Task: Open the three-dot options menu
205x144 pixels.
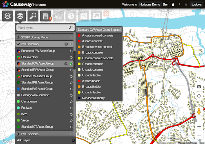Action: [186, 4]
